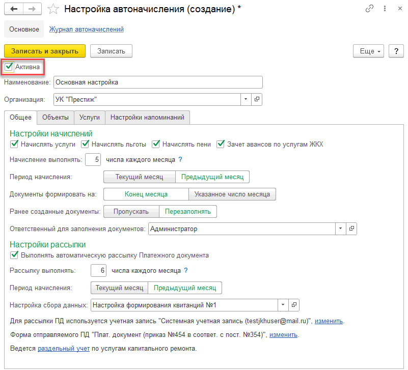Open the Еще dropdown menu
Image resolution: width=408 pixels, height=370 pixels.
tap(368, 51)
